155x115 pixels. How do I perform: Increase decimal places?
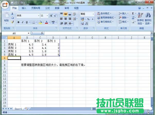pyautogui.click(x=82, y=24)
